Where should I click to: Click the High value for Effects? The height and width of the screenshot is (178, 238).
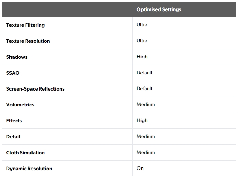click(x=142, y=120)
